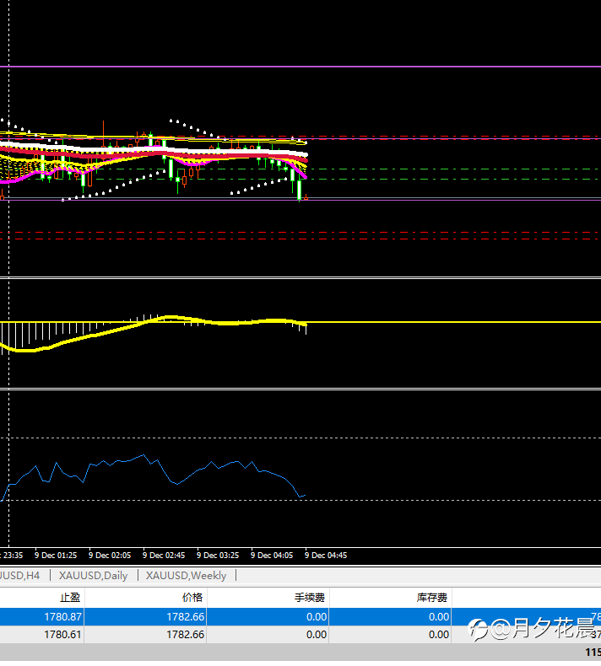The width and height of the screenshot is (601, 666).
Task: Click the 库存费 column header
Action: click(432, 597)
